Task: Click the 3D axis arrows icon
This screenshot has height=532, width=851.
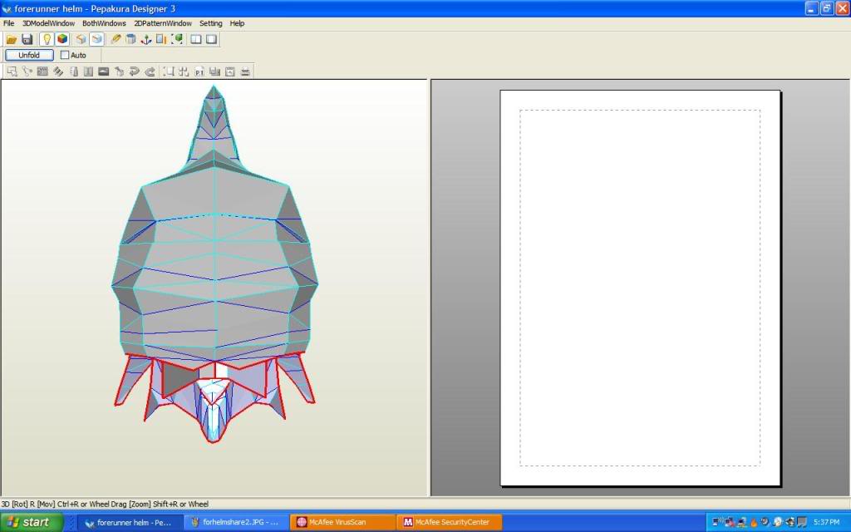Action: [146, 39]
